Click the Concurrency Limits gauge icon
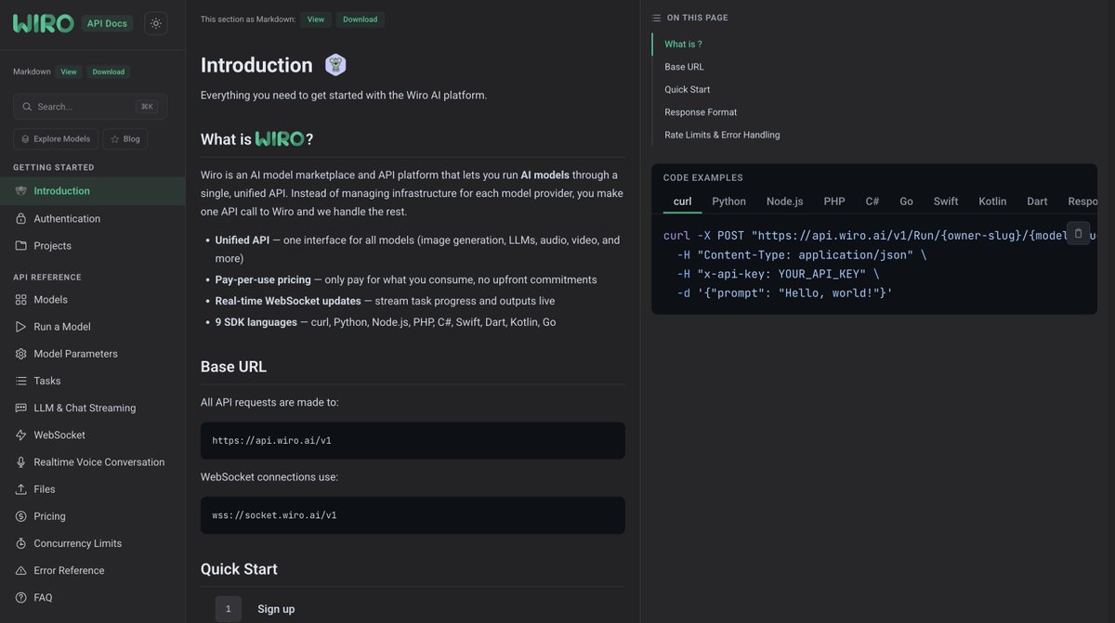Viewport: 1115px width, 623px height. (21, 543)
